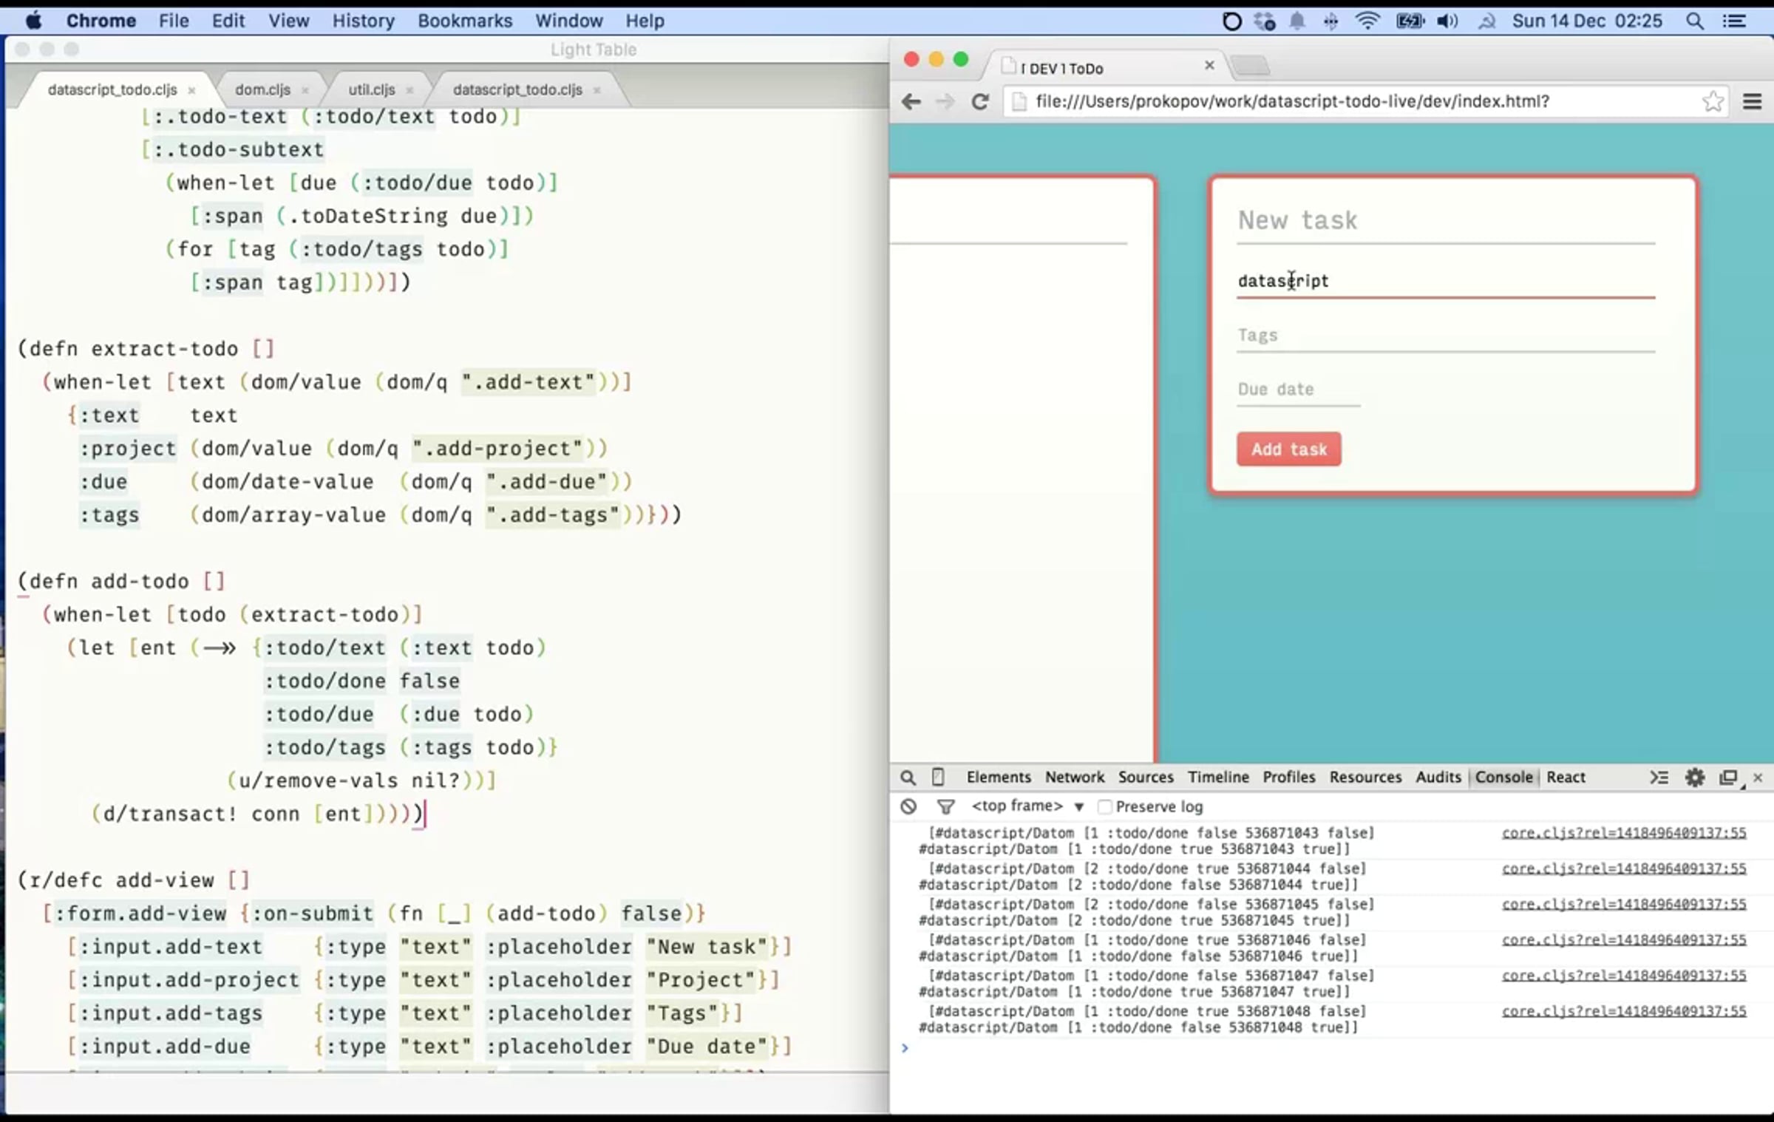Viewport: 1774px width, 1122px height.
Task: Open the volume control in menu bar
Action: (x=1447, y=21)
